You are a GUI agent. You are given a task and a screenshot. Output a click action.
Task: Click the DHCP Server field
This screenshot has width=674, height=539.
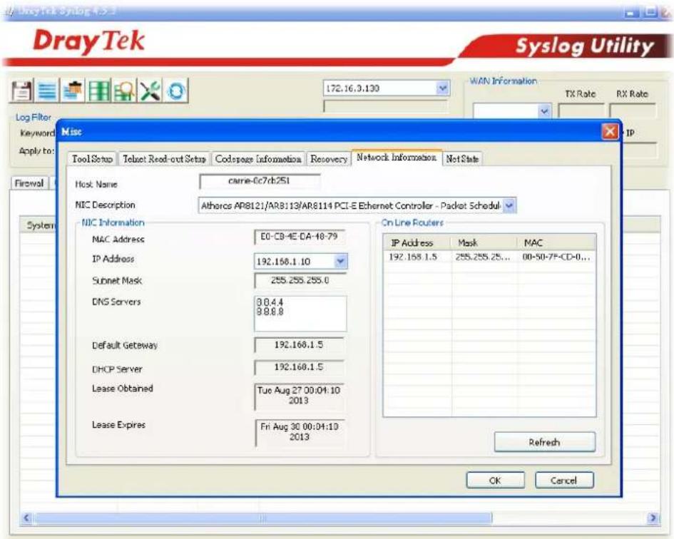coord(299,367)
